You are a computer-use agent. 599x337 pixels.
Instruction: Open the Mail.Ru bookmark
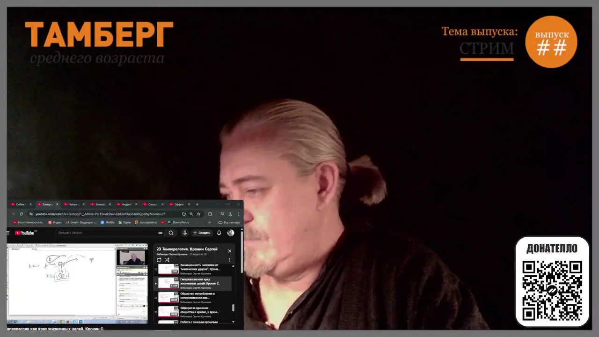click(x=108, y=222)
